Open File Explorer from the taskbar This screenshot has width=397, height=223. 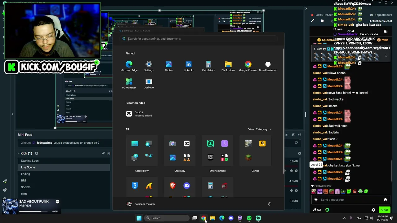pyautogui.click(x=212, y=218)
